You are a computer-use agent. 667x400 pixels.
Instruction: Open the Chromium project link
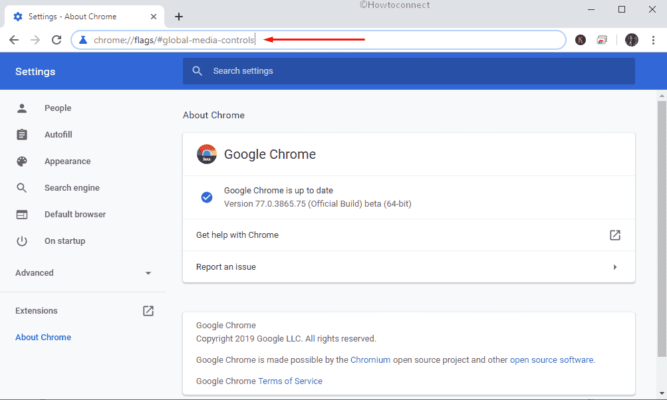[x=370, y=360]
